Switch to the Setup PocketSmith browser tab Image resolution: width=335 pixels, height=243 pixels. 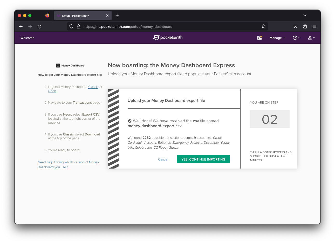point(78,15)
